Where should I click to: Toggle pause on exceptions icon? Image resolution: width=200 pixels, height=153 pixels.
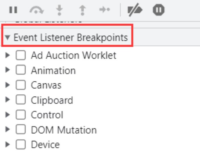point(158,10)
